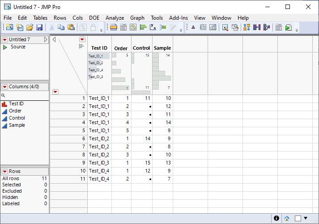Open the Rows menu

(x=60, y=18)
